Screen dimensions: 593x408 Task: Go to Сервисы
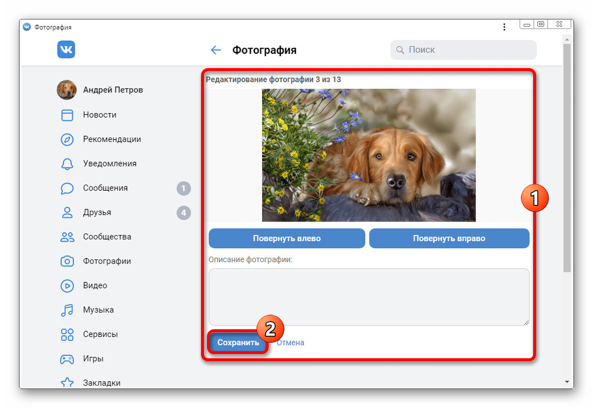click(100, 335)
